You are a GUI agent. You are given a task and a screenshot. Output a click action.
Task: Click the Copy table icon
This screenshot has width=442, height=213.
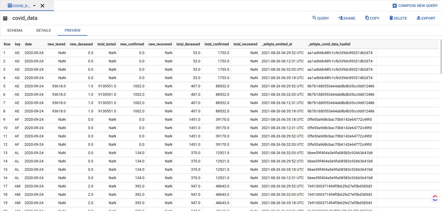pos(367,18)
